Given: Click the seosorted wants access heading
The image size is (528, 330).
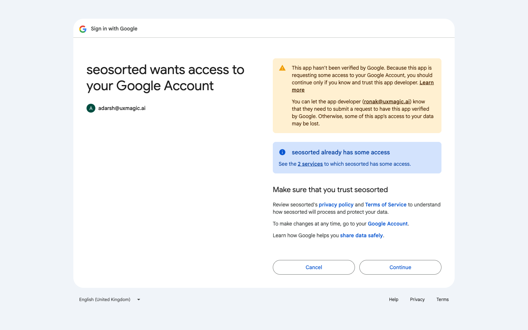Looking at the screenshot, I should coord(165,78).
